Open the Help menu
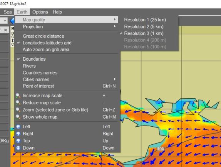Image resolution: width=221 pixels, height=167 pixels. point(57,12)
